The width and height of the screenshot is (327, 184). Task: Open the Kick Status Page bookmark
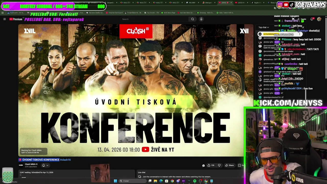pos(168,13)
